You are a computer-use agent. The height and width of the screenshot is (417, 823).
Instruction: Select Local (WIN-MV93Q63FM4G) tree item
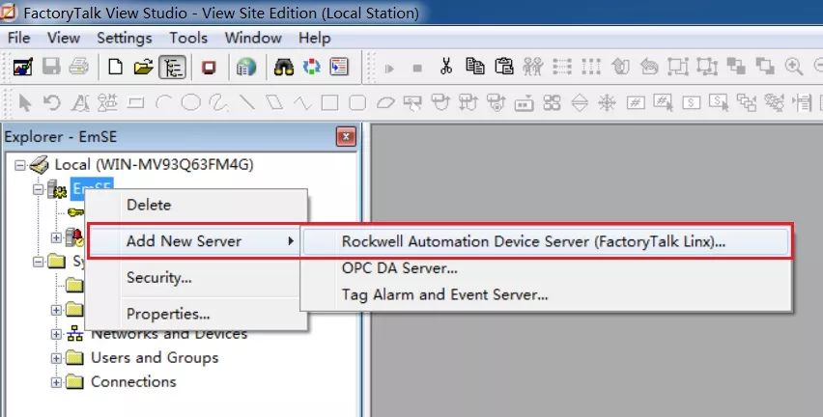coord(154,165)
